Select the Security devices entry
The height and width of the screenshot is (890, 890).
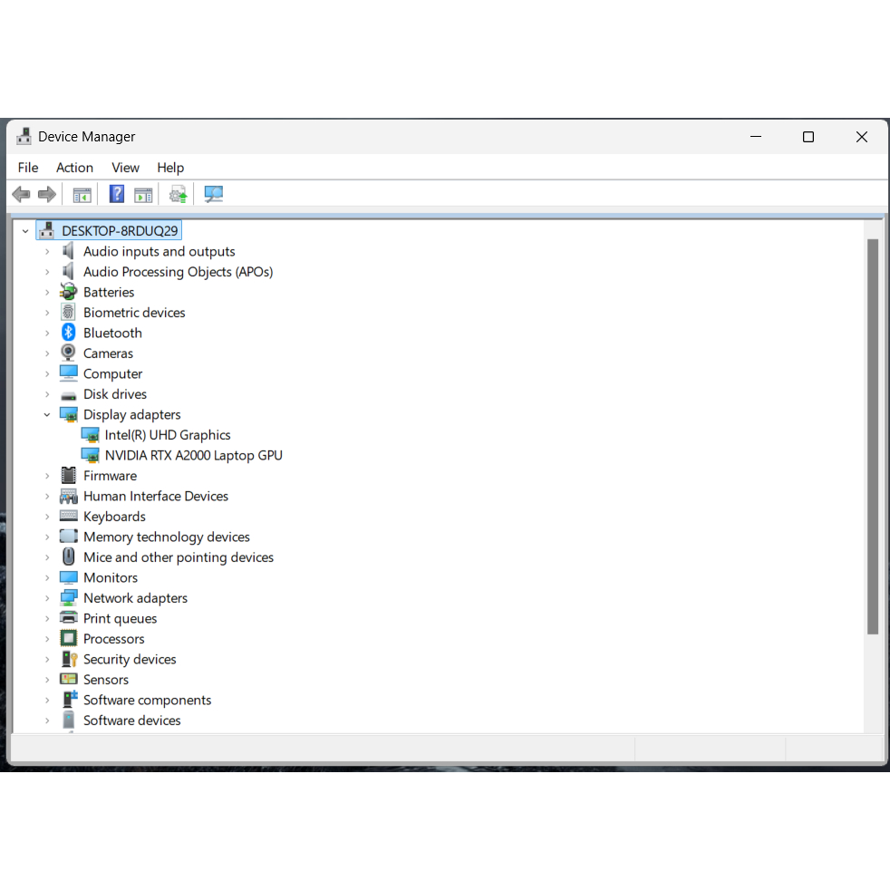[x=130, y=660]
